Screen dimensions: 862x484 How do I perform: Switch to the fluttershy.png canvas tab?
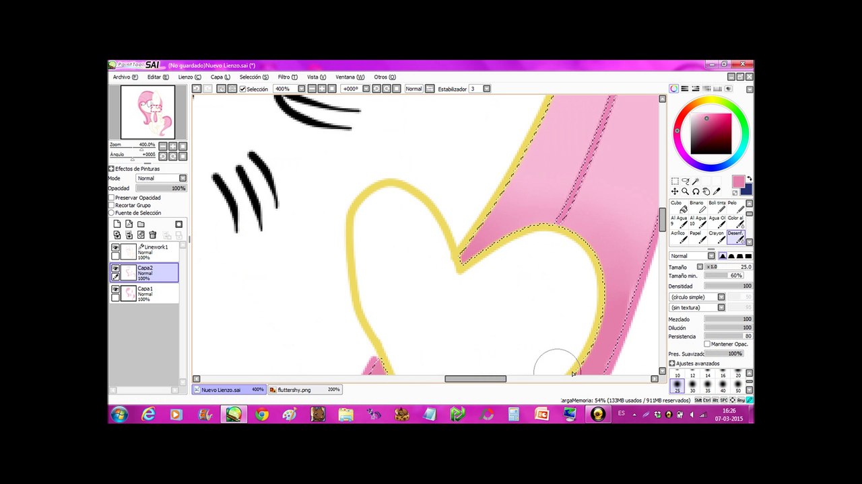[x=304, y=390]
